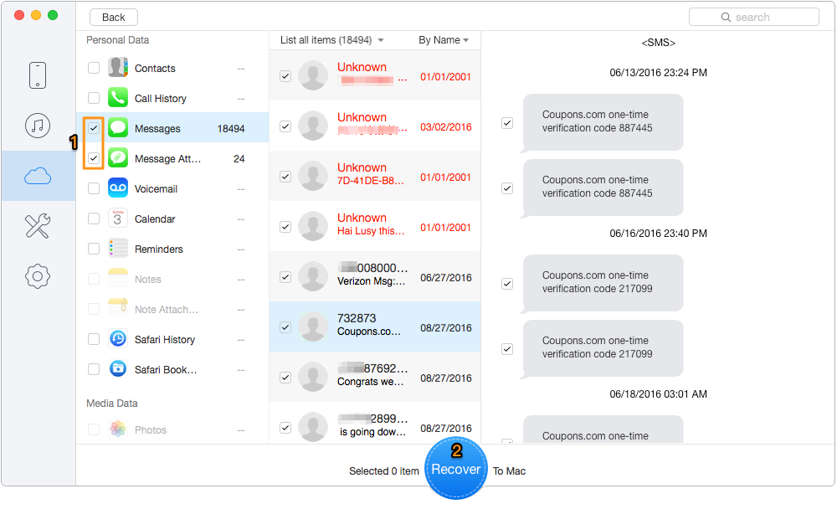Click the Contacts category icon
The height and width of the screenshot is (509, 837).
click(x=118, y=68)
